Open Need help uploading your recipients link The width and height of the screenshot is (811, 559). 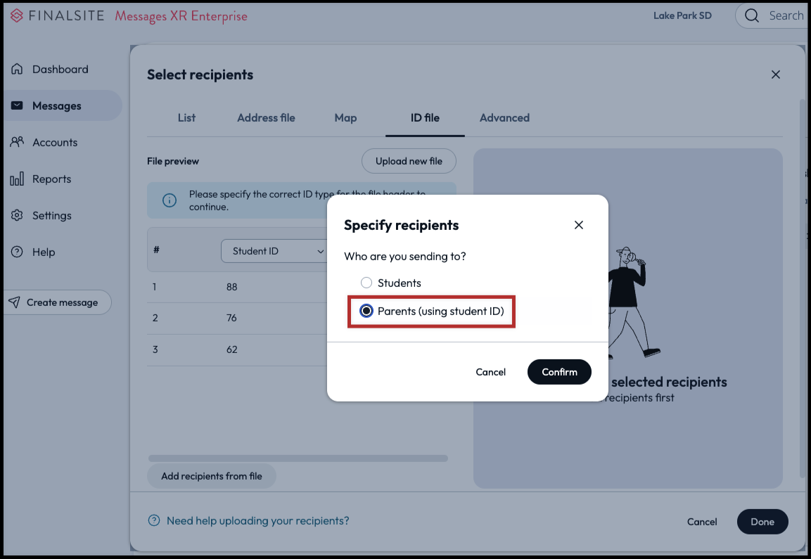pos(257,521)
